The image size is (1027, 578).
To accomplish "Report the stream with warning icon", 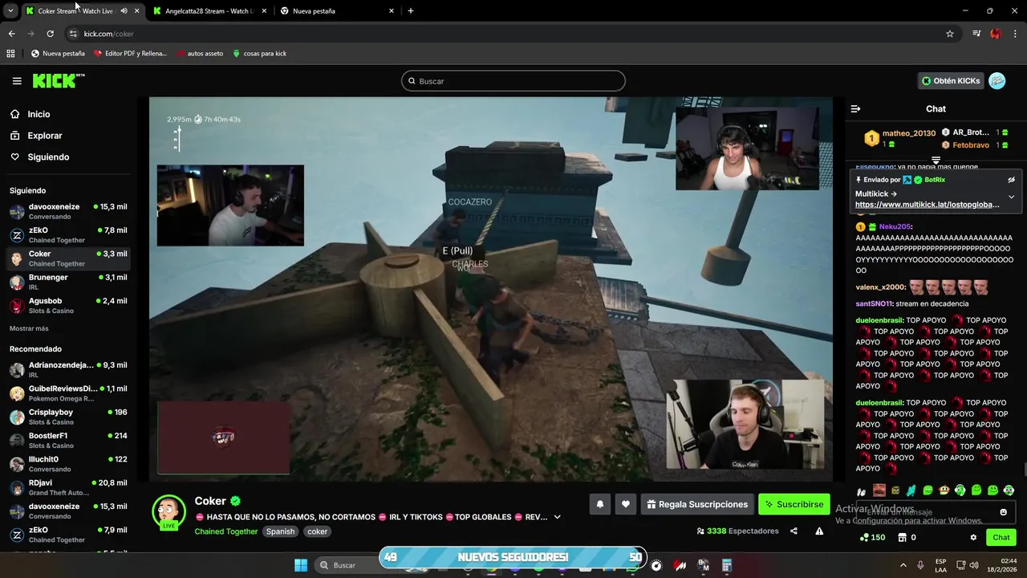I will point(819,531).
